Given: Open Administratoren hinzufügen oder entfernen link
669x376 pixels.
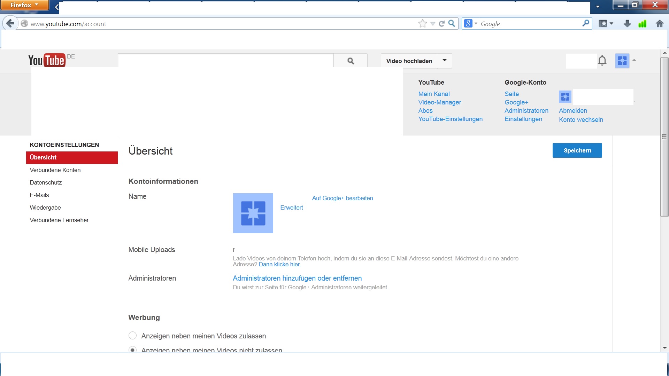Looking at the screenshot, I should [x=297, y=278].
